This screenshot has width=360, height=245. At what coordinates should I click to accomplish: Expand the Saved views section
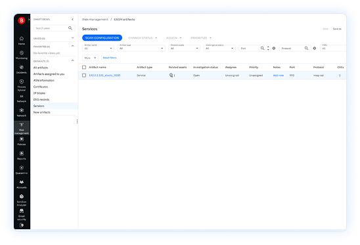pyautogui.click(x=72, y=38)
